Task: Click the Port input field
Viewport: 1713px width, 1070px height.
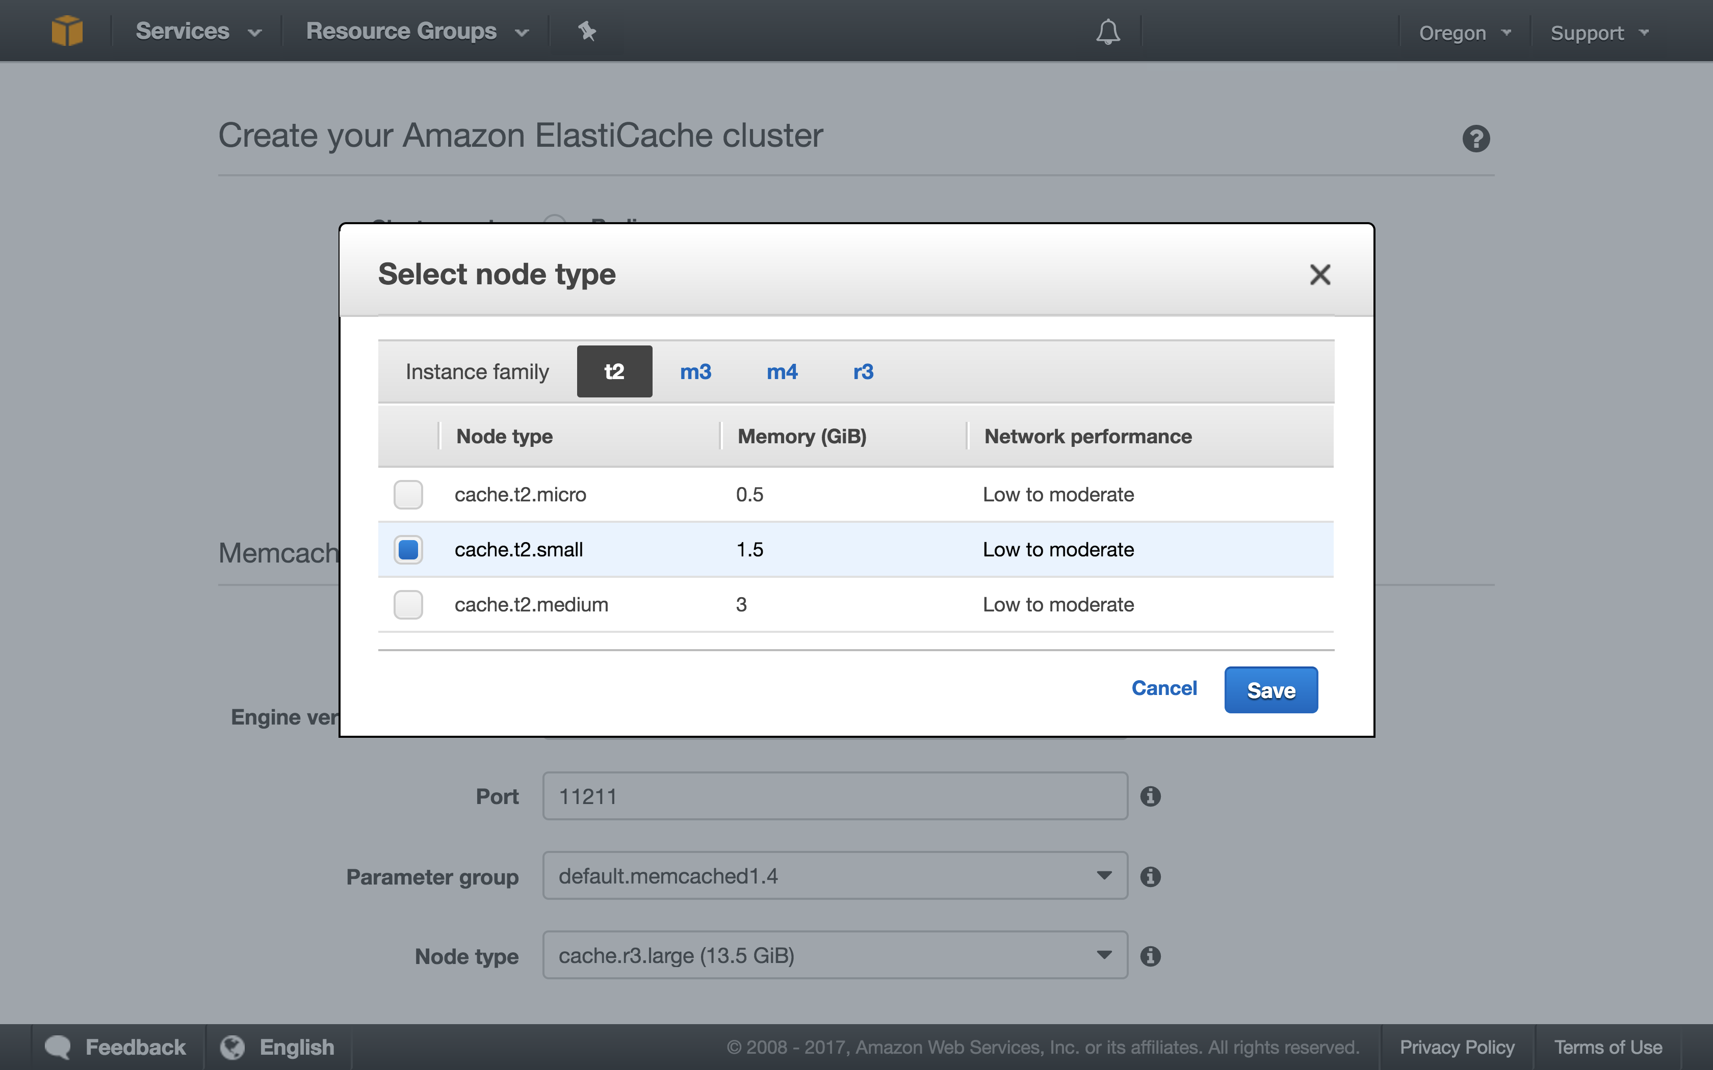Action: click(835, 796)
